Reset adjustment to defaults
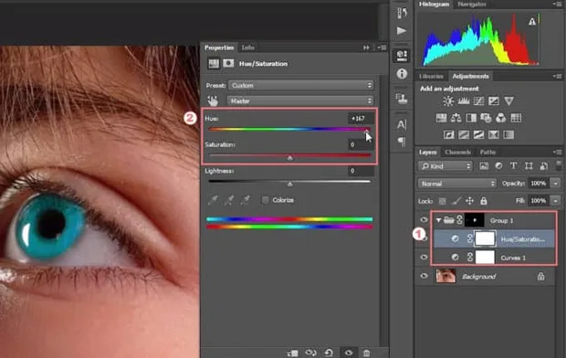 (x=329, y=353)
